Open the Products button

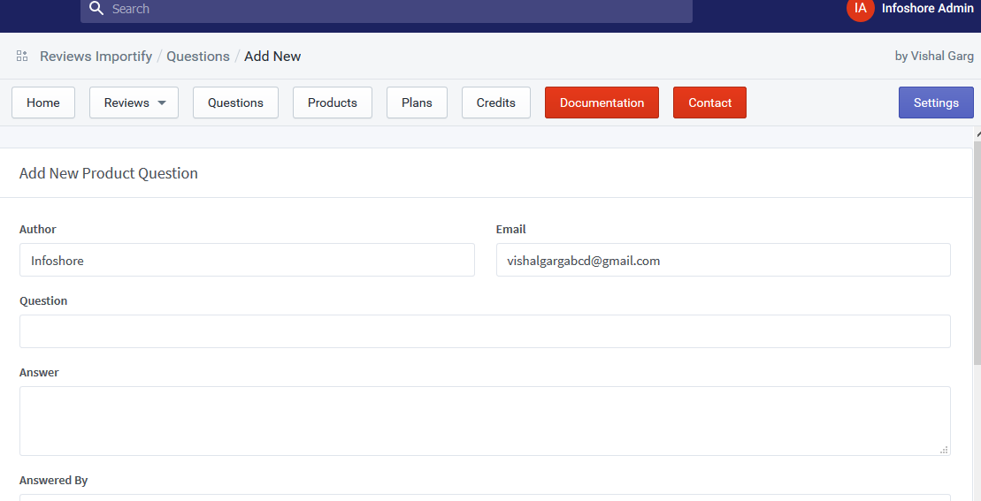(x=333, y=102)
